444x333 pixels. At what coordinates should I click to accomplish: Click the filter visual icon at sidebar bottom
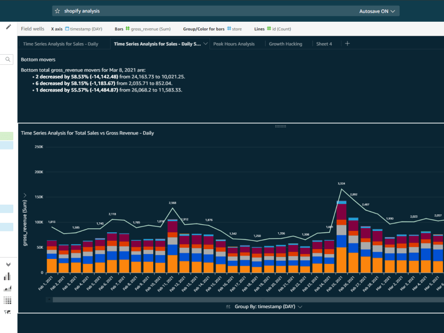8,312
